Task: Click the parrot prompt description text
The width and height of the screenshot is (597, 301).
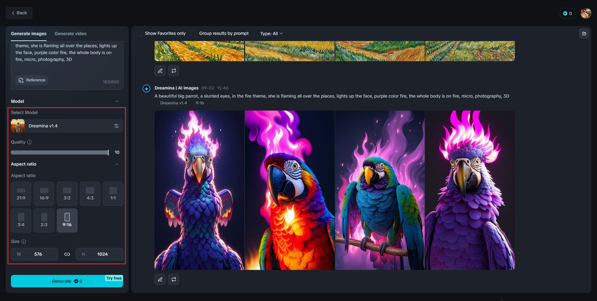Action: point(332,96)
